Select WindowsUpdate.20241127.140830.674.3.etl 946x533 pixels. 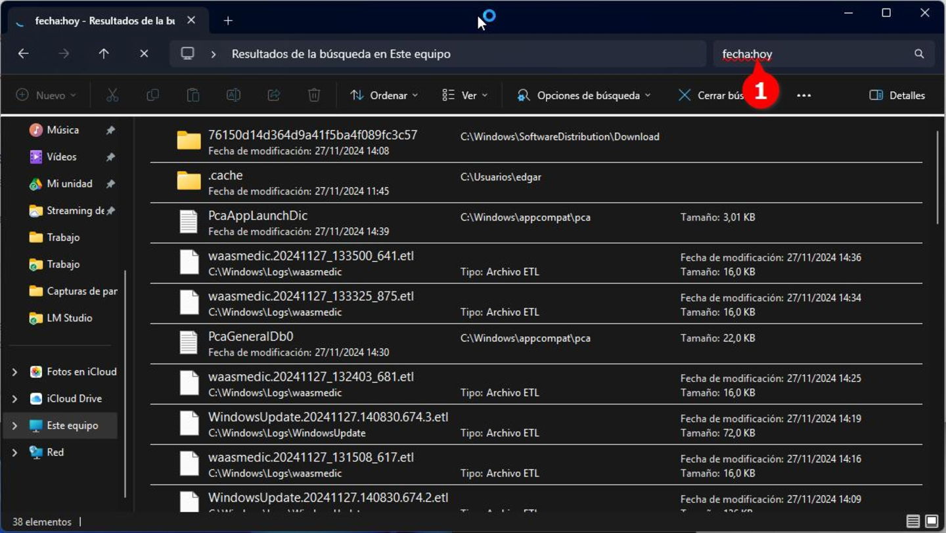[536, 424]
